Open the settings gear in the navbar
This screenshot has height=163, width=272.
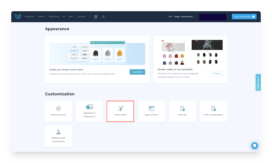(103, 17)
